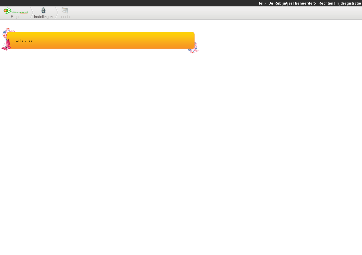362x255 pixels.
Task: Click the flower ornament right of banner
Action: (193, 48)
